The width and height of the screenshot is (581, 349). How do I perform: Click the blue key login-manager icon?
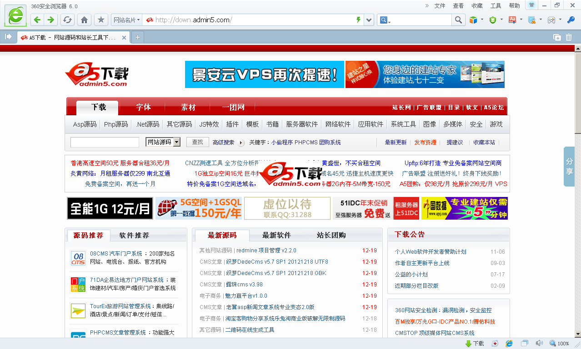pos(571,20)
